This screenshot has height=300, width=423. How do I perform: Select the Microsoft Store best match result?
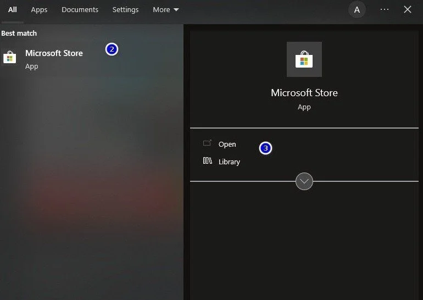point(92,59)
